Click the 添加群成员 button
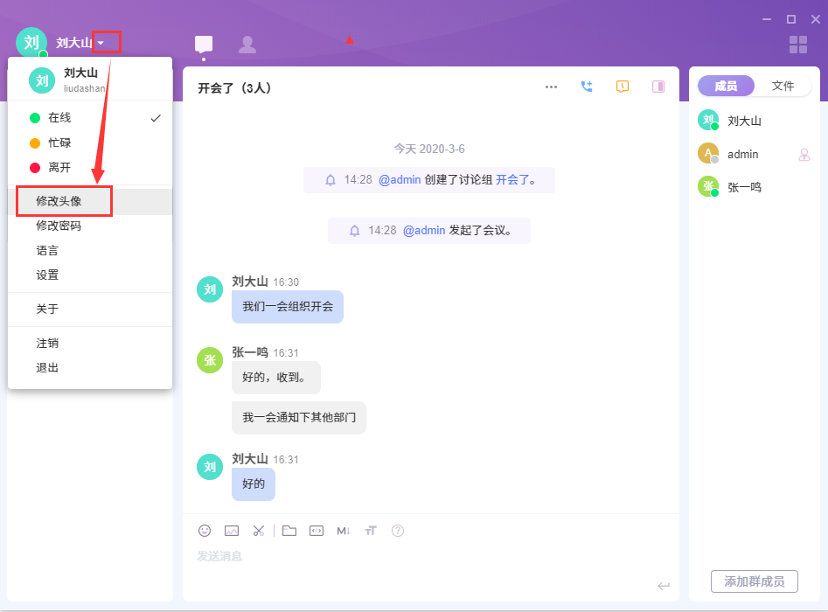The width and height of the screenshot is (828, 612). click(755, 581)
